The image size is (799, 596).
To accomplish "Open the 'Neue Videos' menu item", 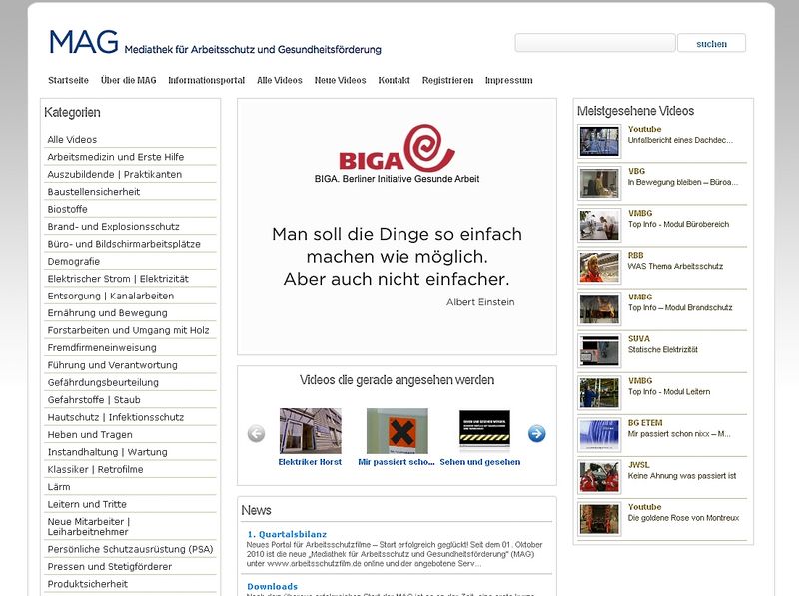I will pos(340,80).
